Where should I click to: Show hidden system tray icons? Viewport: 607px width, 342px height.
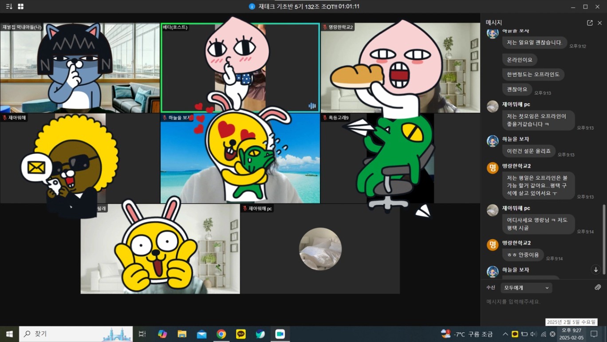pyautogui.click(x=505, y=334)
